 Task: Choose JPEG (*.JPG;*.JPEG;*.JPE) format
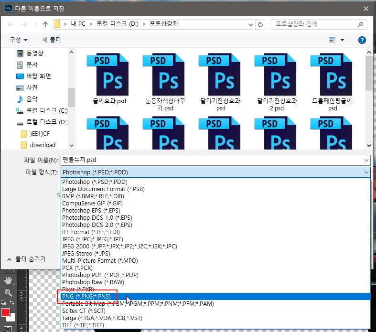(x=215, y=239)
